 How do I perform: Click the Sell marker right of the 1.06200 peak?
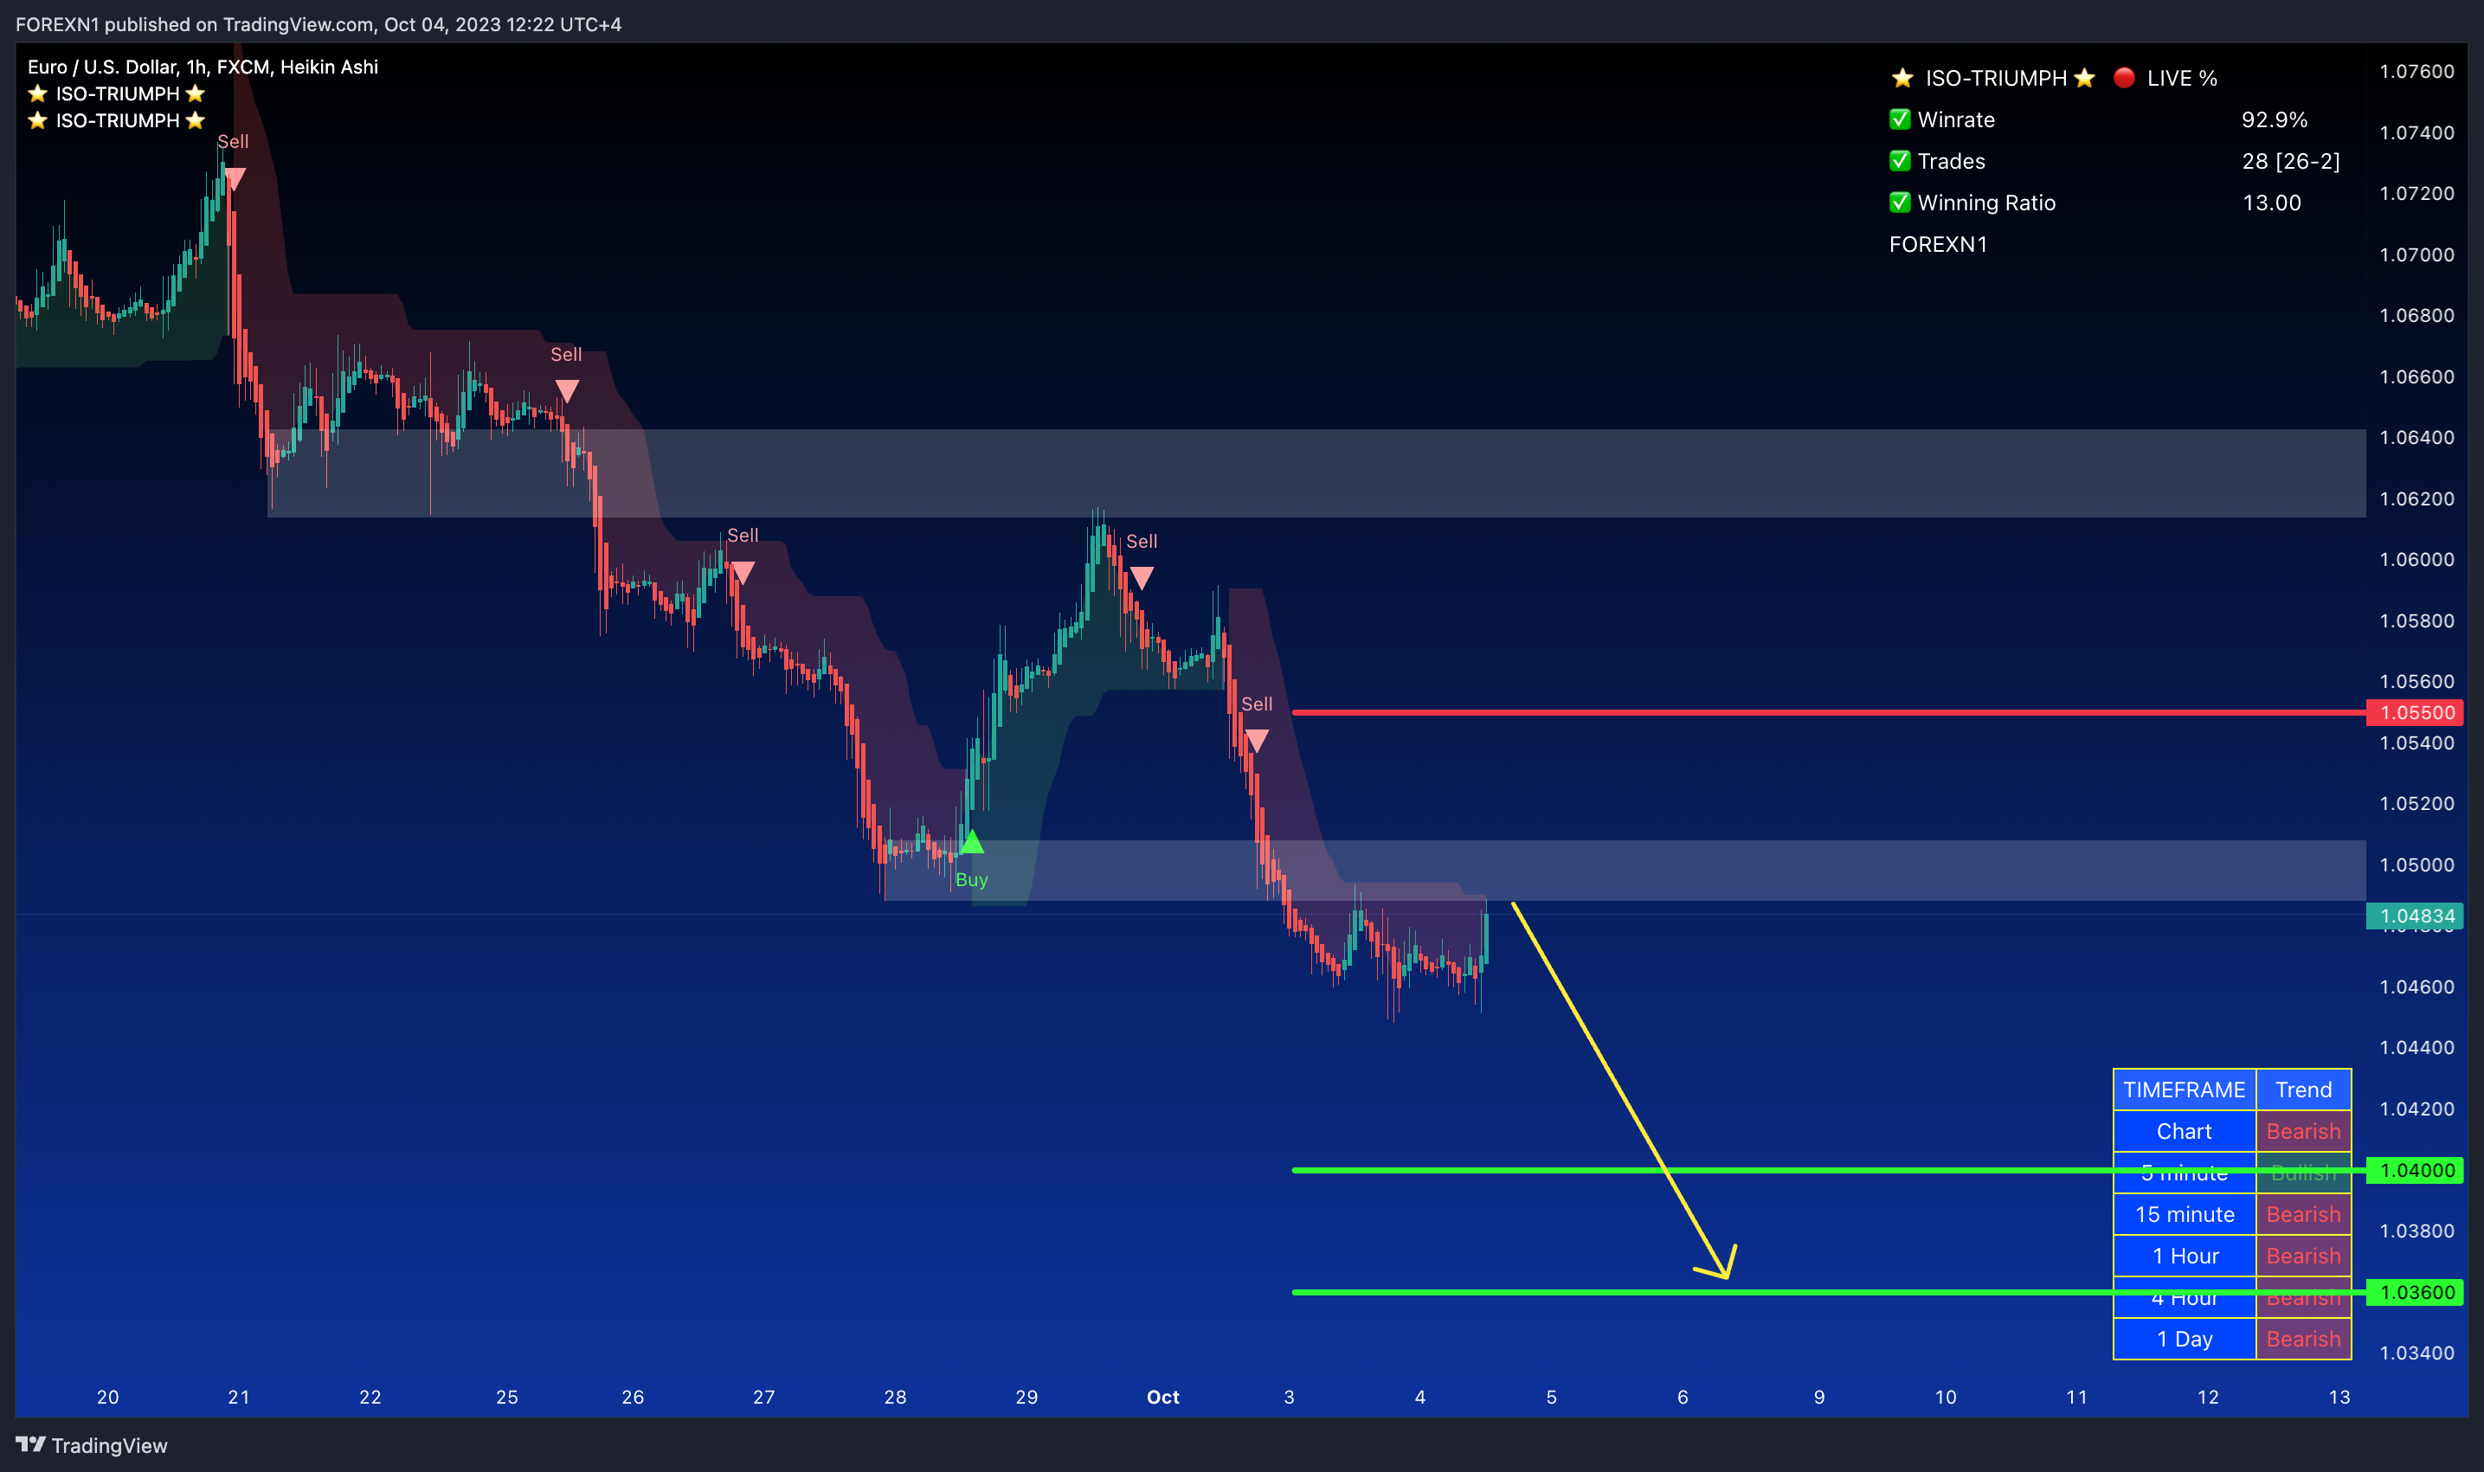coord(1142,577)
